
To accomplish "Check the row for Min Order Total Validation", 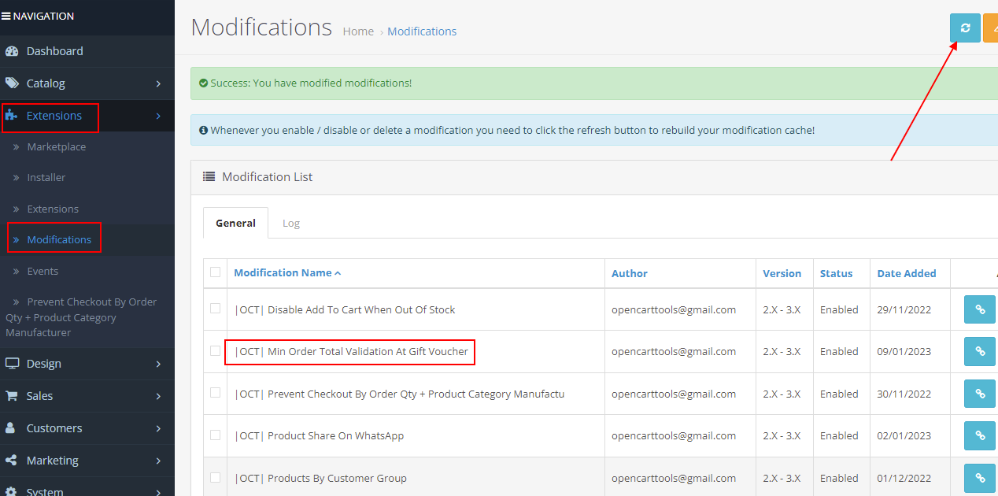I will tap(215, 351).
